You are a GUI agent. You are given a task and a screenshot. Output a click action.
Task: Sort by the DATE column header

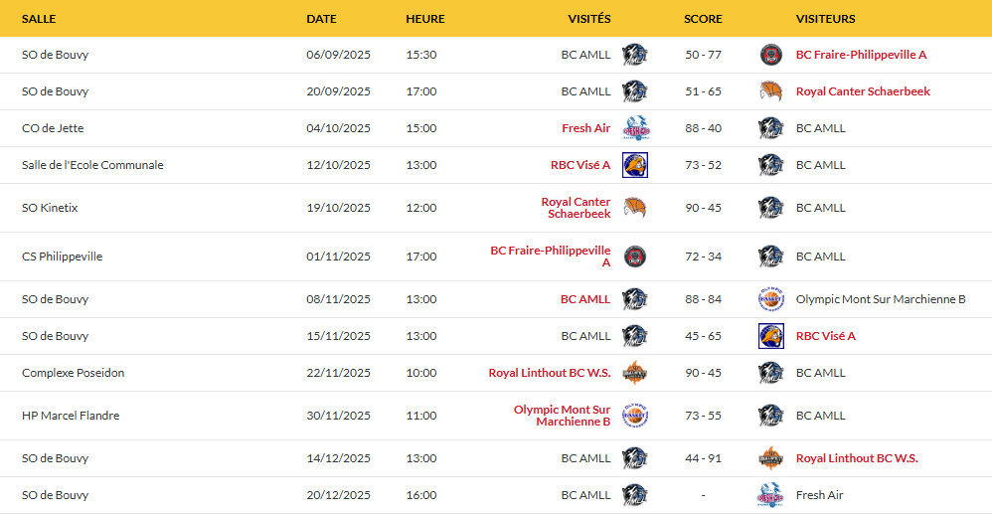click(x=321, y=19)
